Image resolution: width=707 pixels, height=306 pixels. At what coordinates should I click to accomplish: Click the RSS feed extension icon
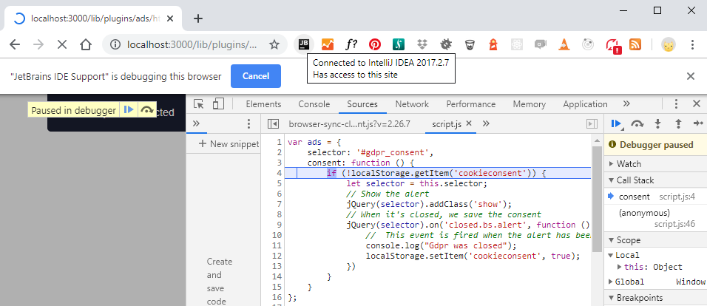(x=635, y=44)
